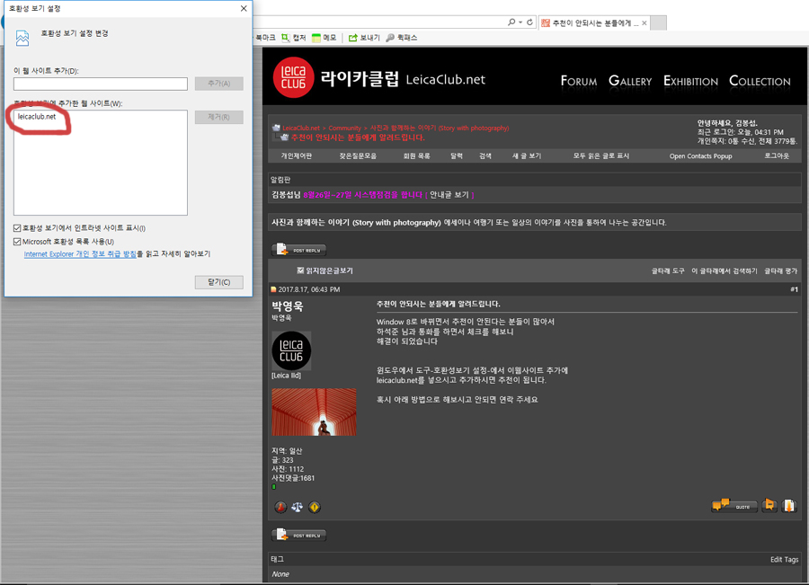Click the LeicaClub.net breadcrumb link
This screenshot has height=585, width=809.
click(301, 128)
